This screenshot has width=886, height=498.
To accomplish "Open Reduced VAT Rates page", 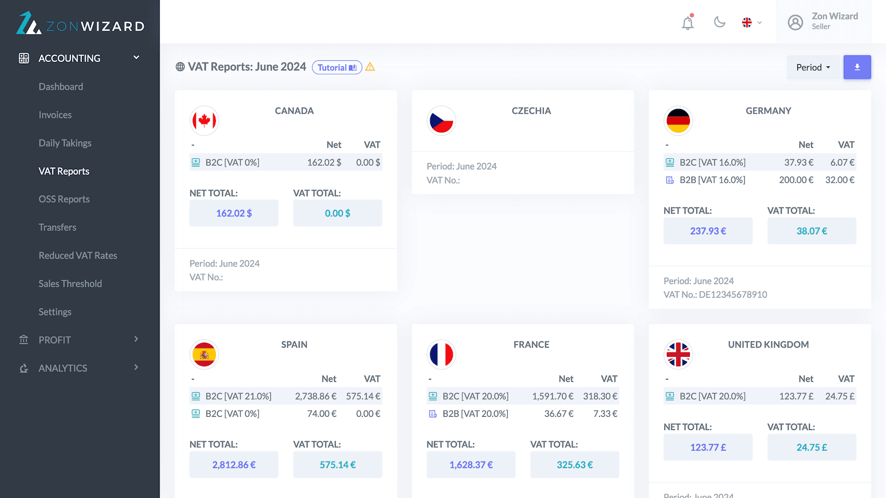I will [x=78, y=256].
